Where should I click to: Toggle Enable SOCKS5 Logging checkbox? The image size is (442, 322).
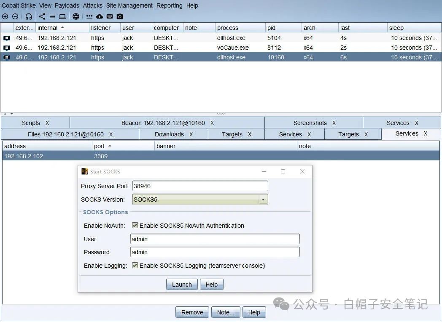coord(135,265)
